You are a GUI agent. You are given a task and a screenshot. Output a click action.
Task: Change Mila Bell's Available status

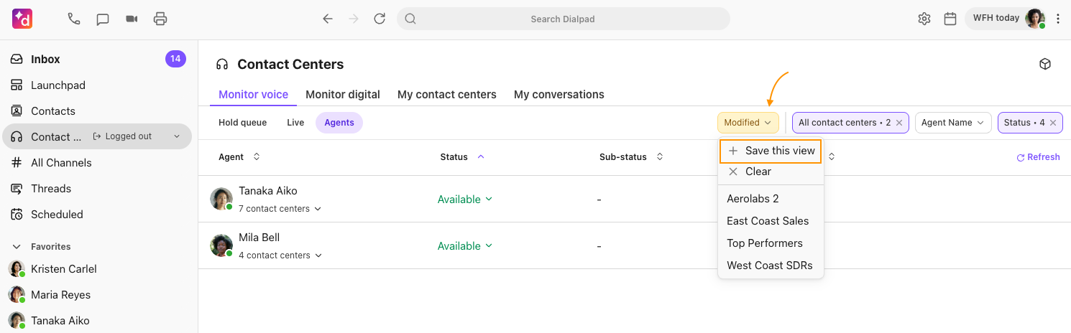coord(465,246)
